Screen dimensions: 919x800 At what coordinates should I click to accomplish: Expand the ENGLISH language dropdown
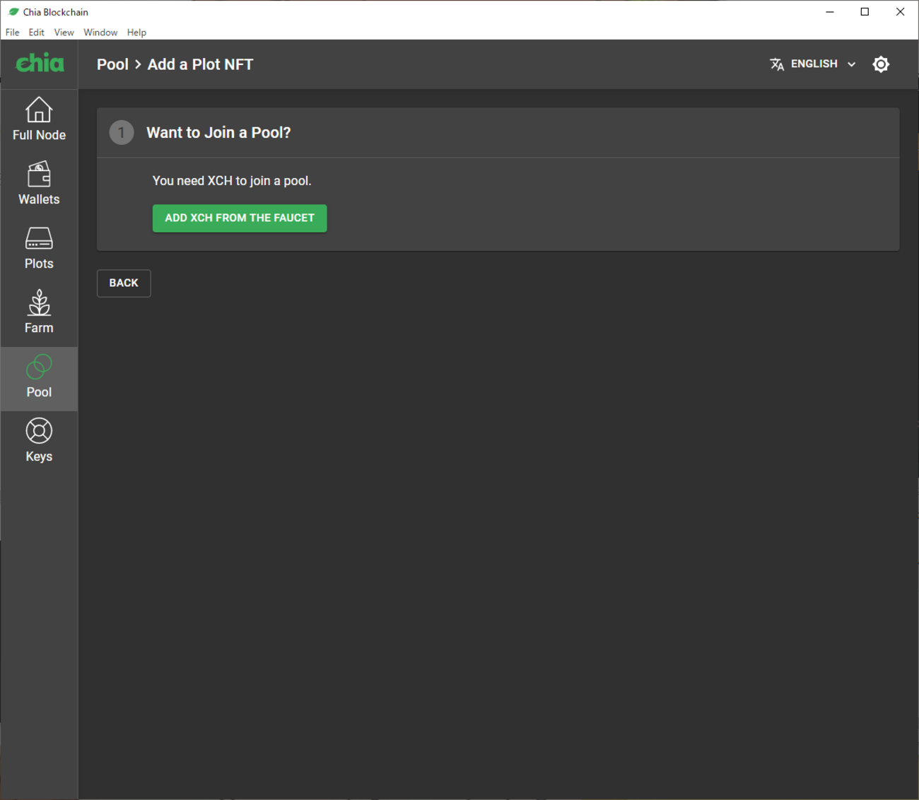click(813, 64)
